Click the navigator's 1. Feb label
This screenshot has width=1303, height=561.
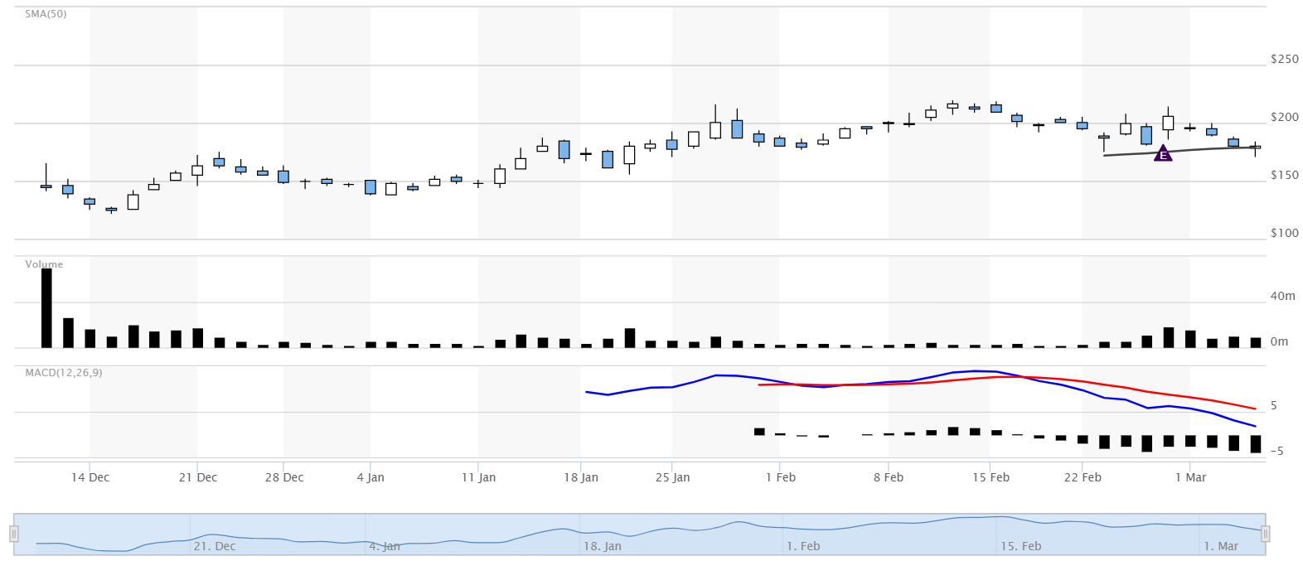pos(802,546)
